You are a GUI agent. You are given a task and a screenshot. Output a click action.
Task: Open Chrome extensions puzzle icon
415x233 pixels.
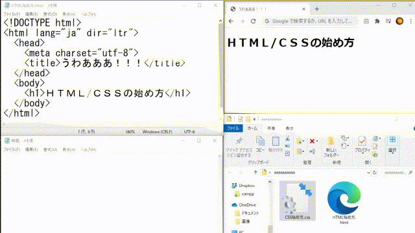click(377, 21)
